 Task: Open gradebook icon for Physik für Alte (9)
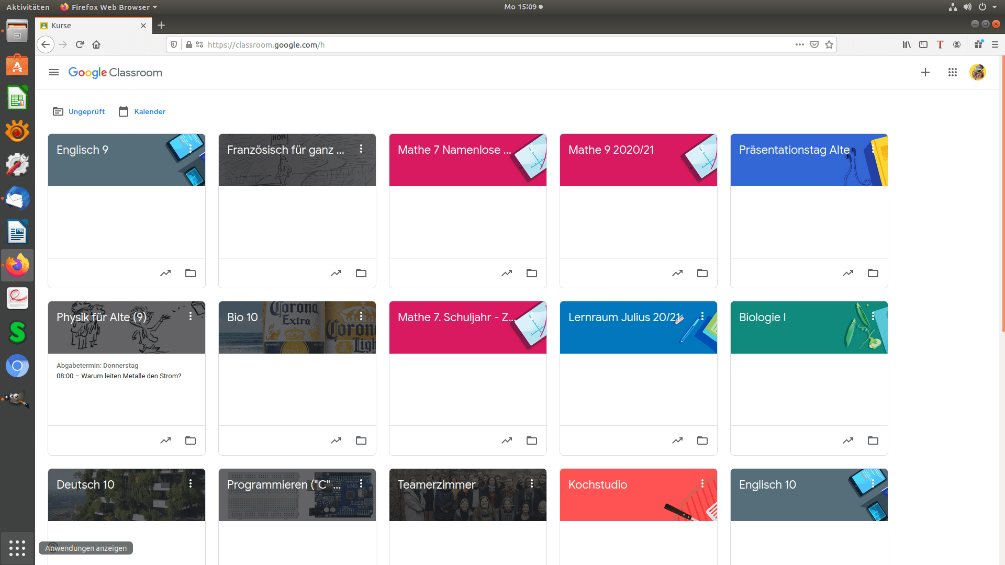pos(165,440)
